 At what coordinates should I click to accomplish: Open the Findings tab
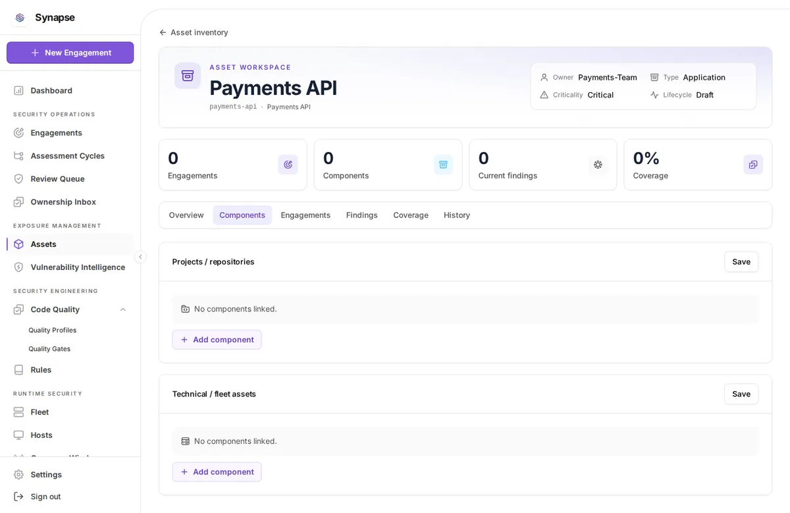[x=362, y=215]
